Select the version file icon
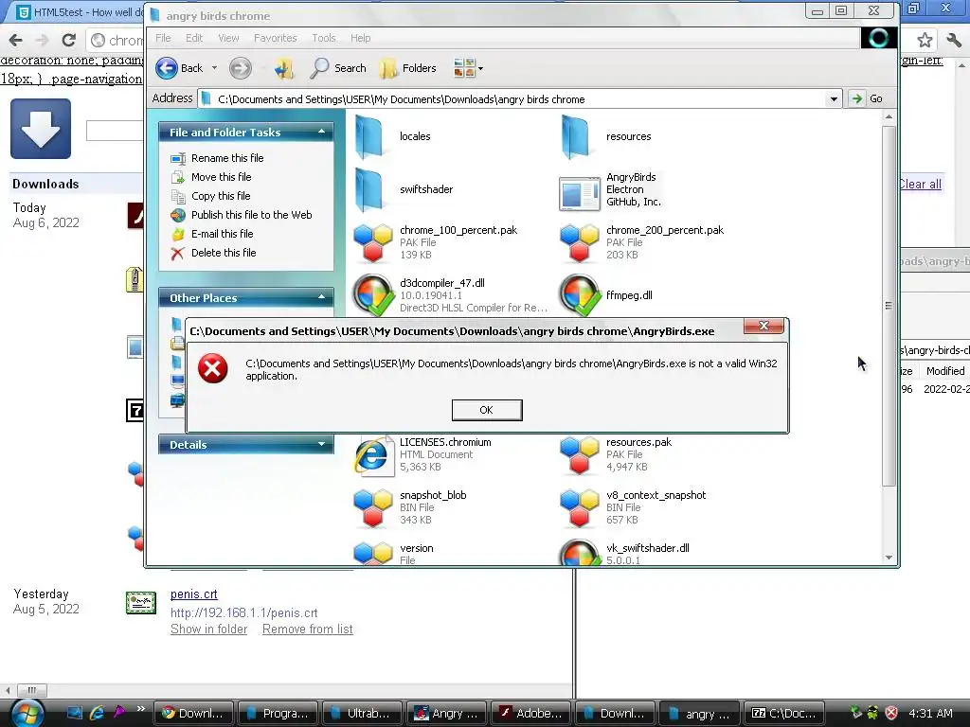The image size is (970, 727). click(x=372, y=553)
